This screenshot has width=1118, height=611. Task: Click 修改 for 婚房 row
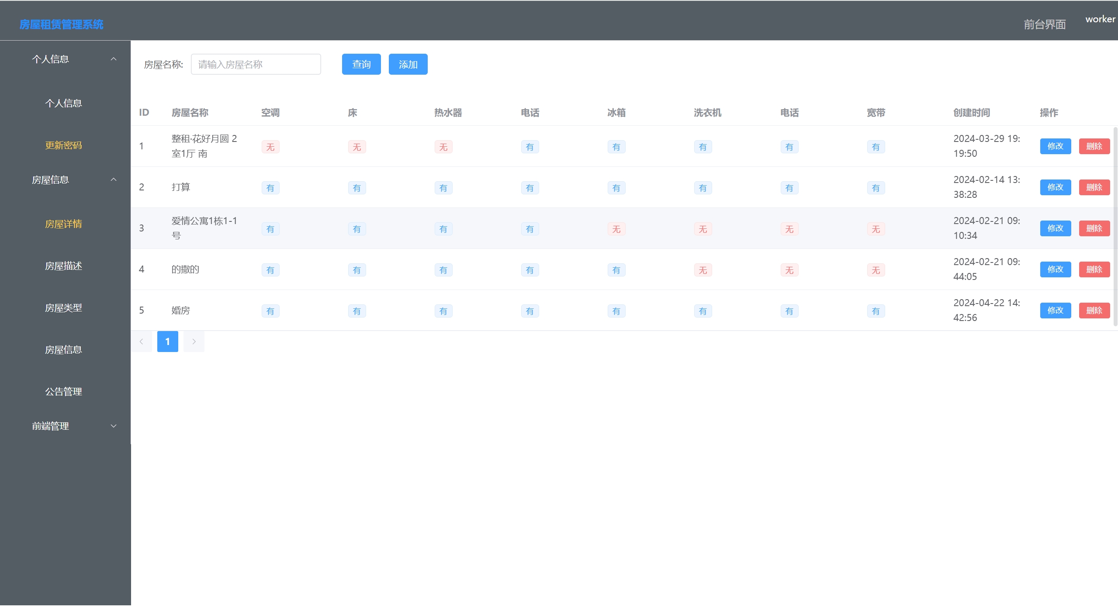[x=1055, y=311]
